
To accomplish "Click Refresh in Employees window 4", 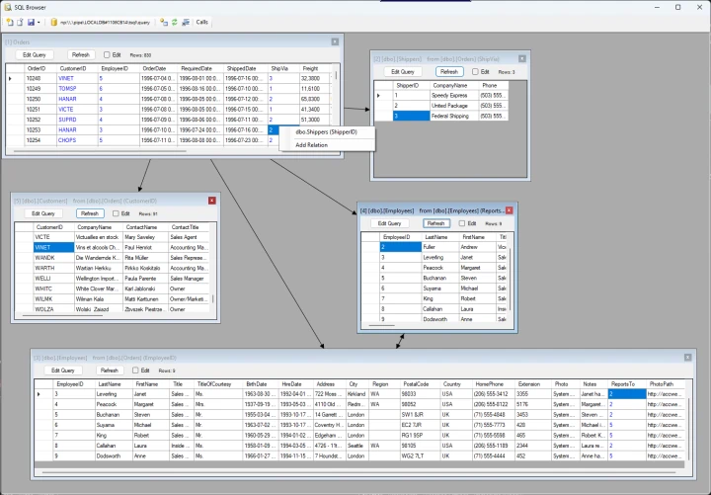I will pos(436,223).
